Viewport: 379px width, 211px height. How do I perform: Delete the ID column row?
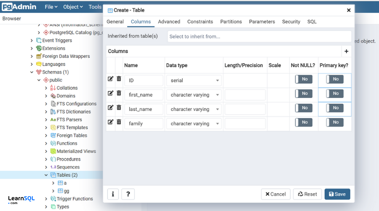point(119,79)
